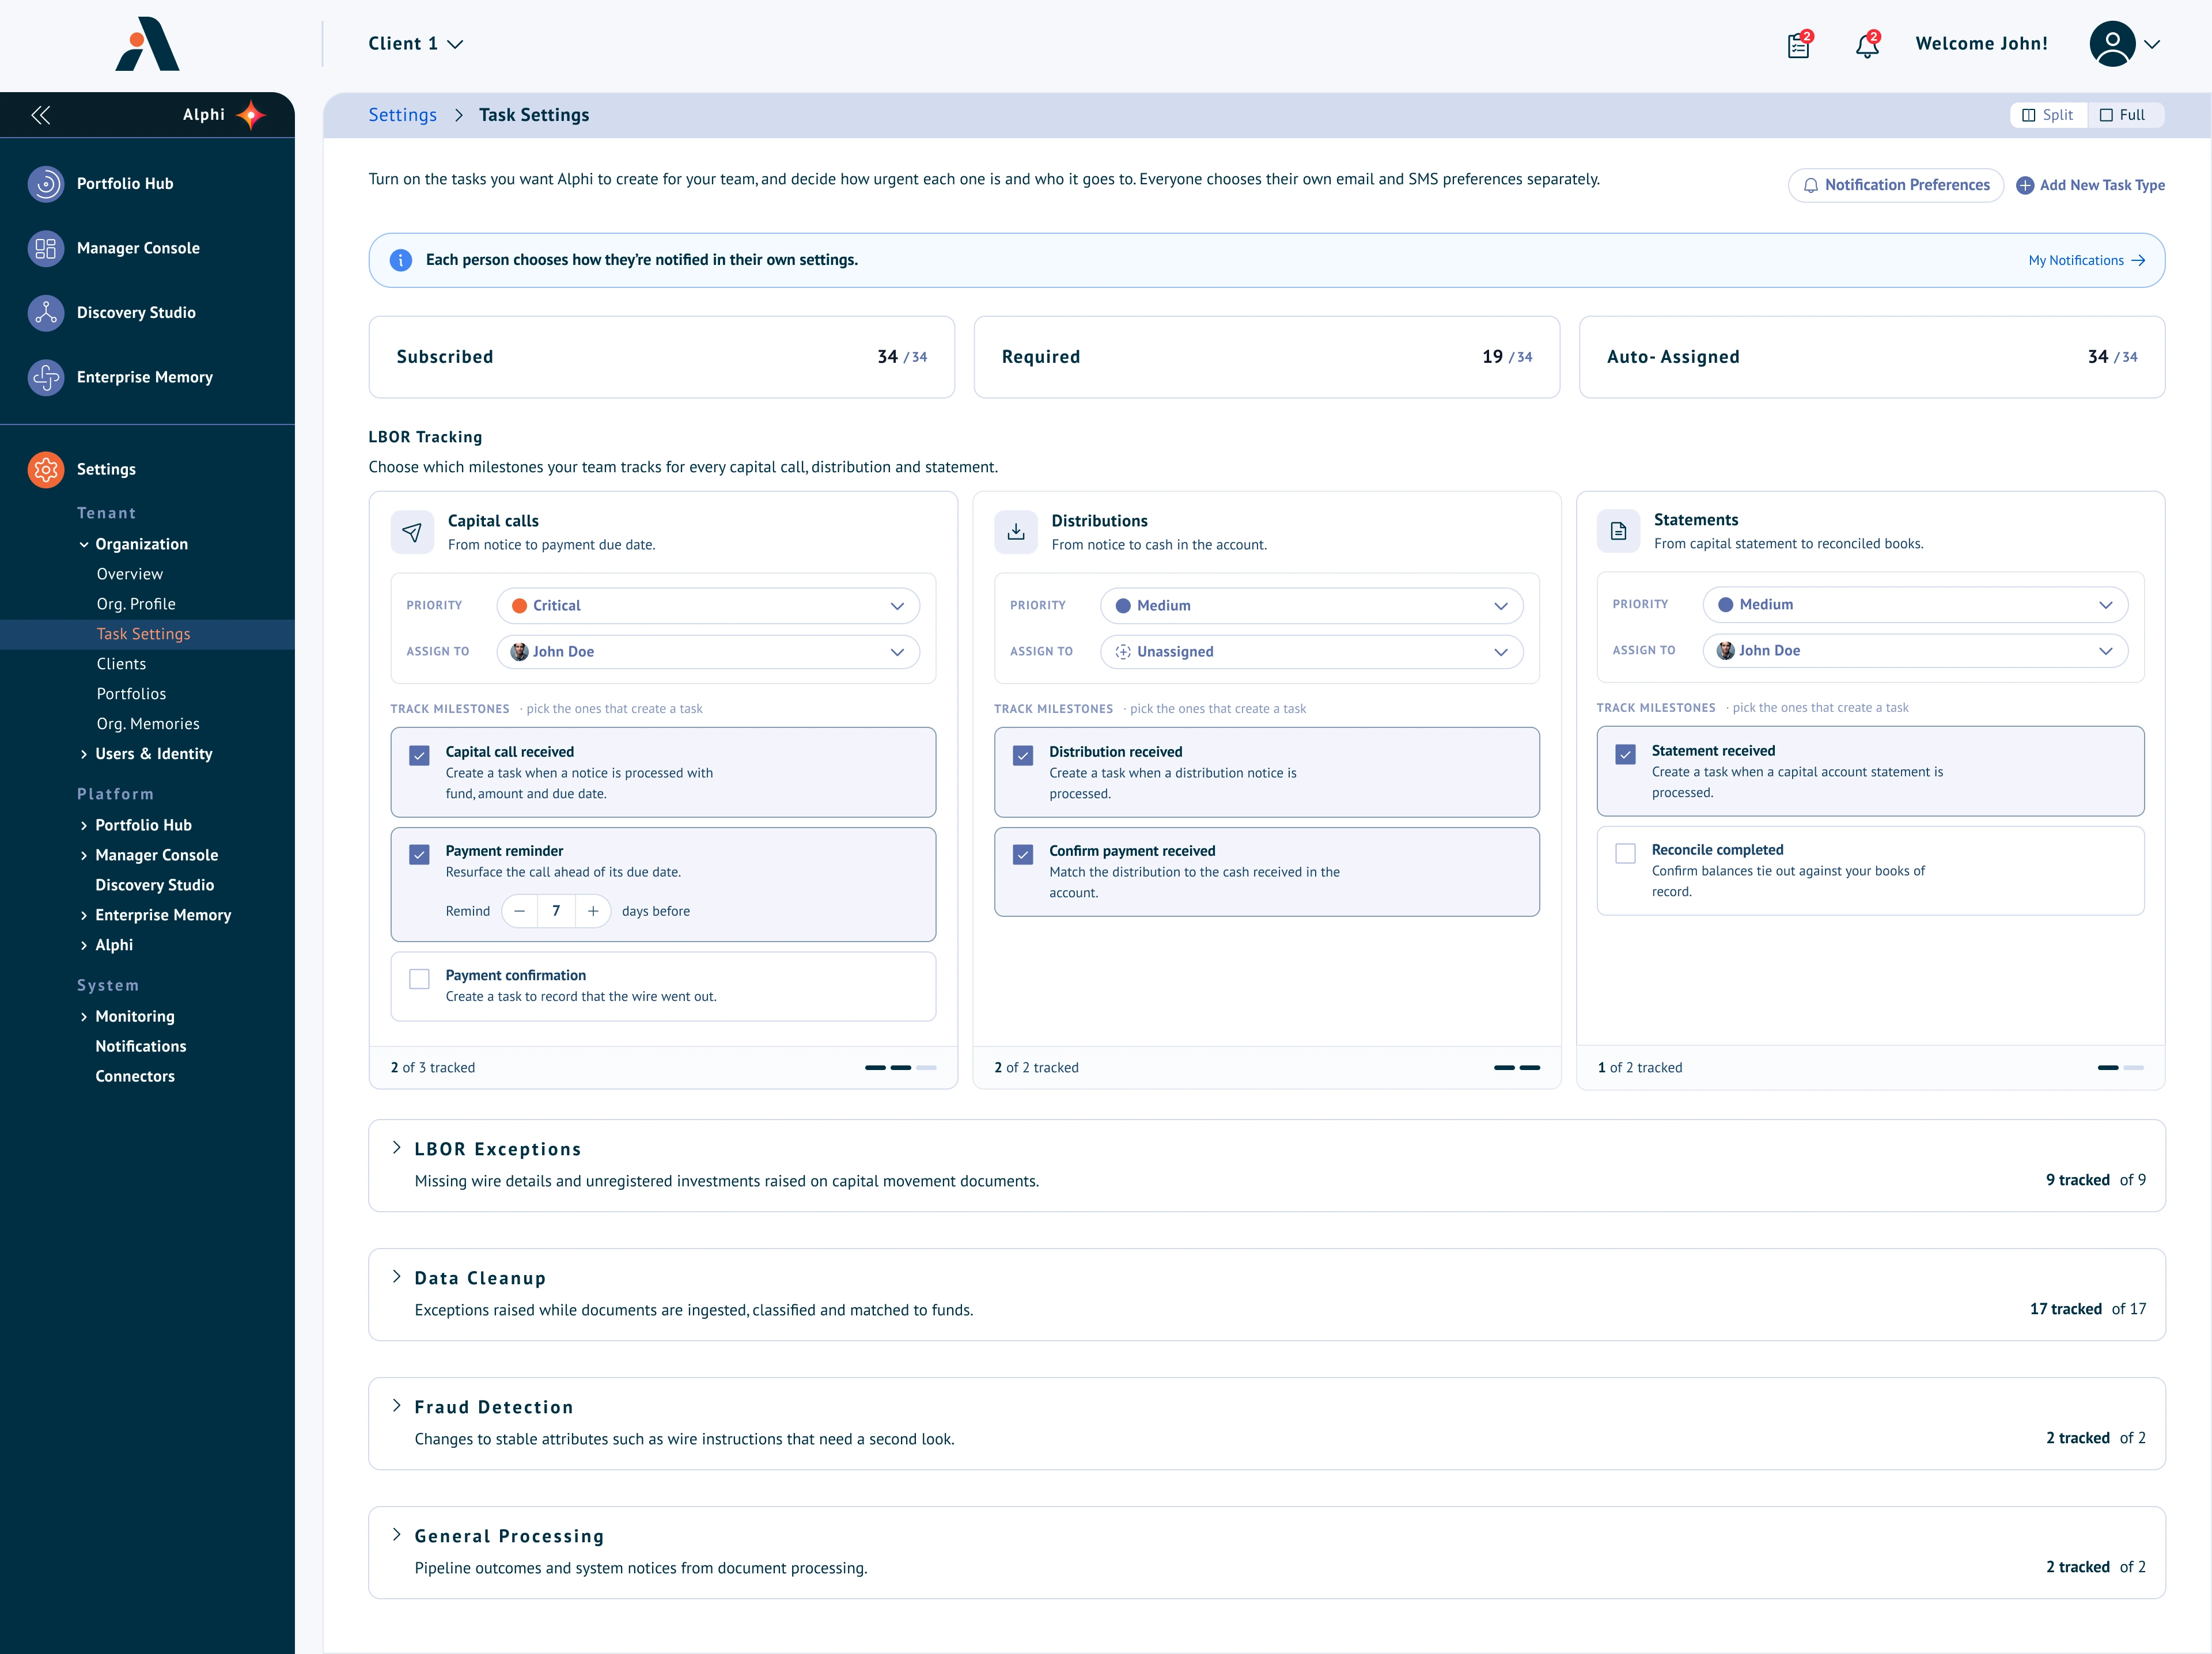
Task: Click the Distributions download icon
Action: pyautogui.click(x=1016, y=532)
